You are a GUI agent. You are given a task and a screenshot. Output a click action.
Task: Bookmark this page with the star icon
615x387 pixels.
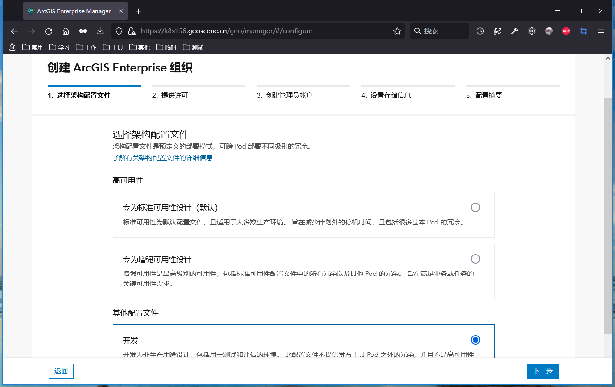[x=397, y=31]
